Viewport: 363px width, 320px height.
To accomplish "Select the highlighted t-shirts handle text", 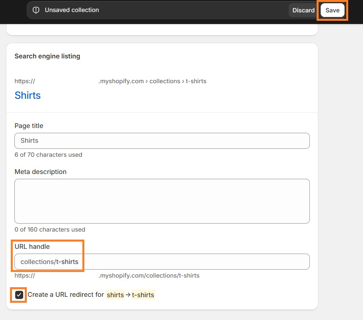I will (143, 295).
